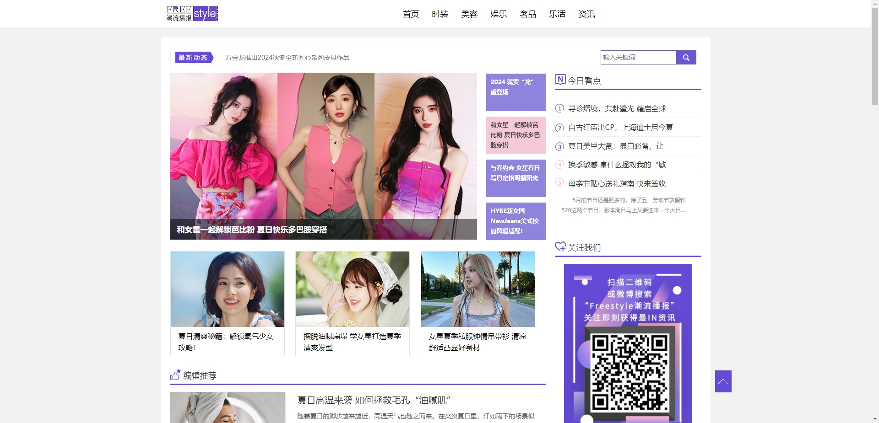Open 女星夏季私服钟情吊带衫 title
Image resolution: width=879 pixels, height=423 pixels.
point(477,342)
